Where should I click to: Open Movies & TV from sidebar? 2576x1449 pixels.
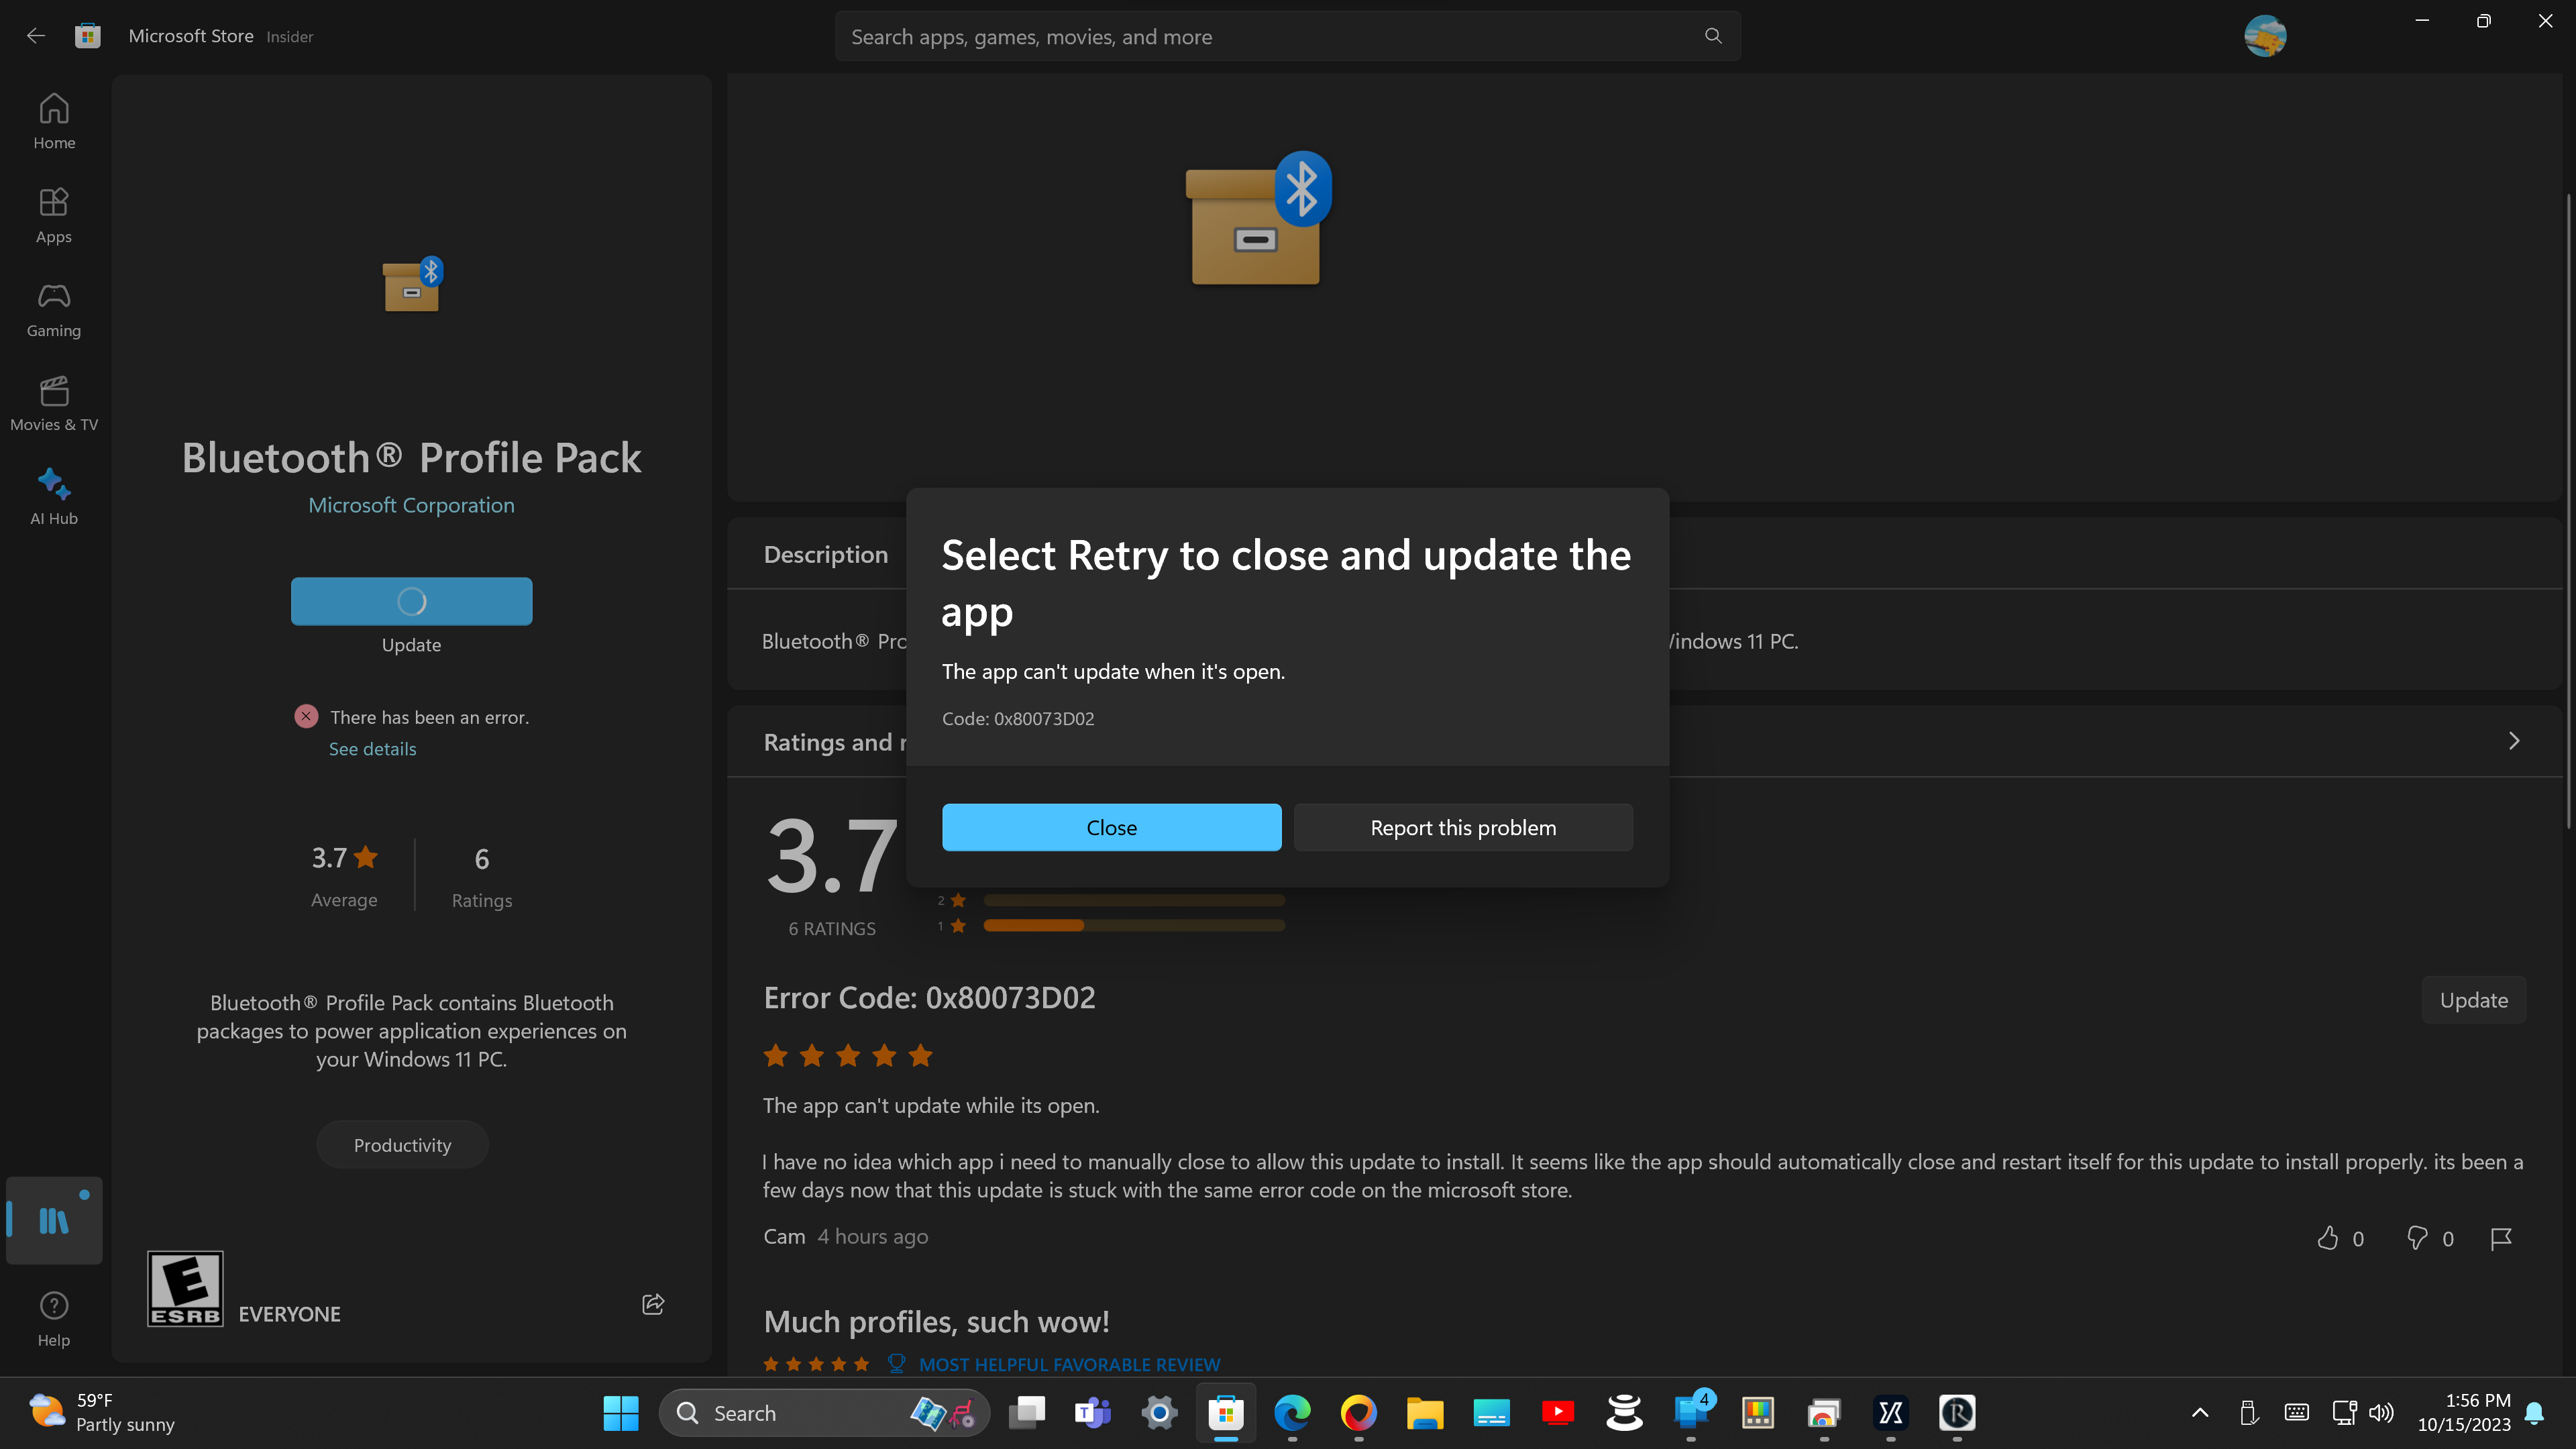(x=53, y=401)
